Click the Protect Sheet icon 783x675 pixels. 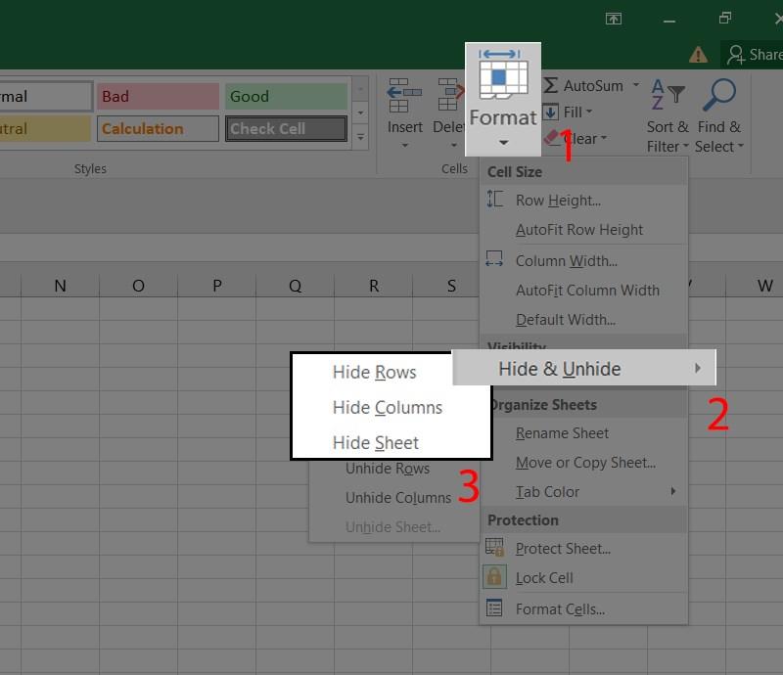coord(495,548)
